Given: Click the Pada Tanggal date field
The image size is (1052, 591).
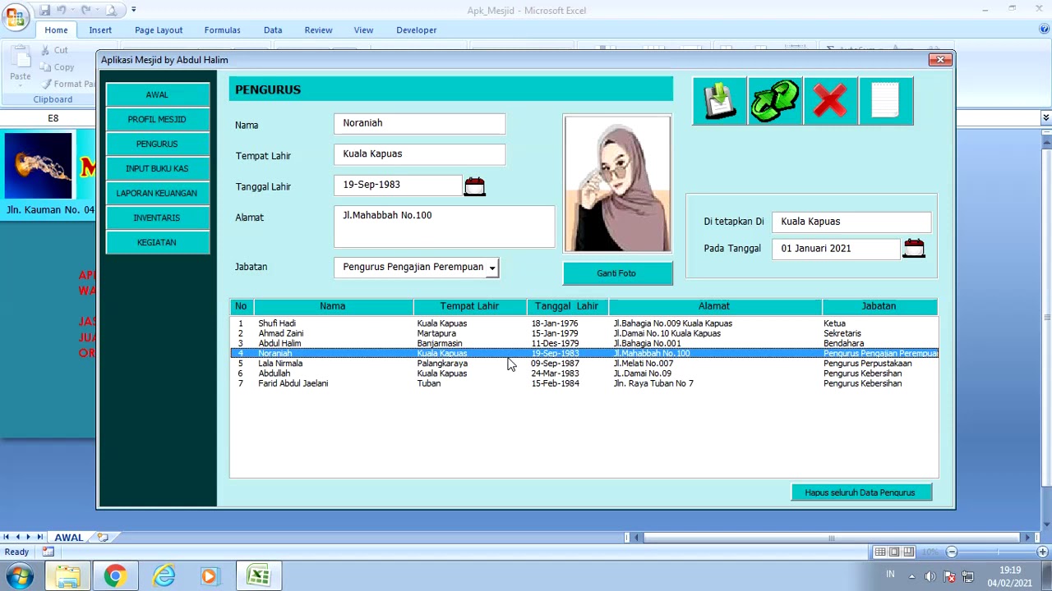Looking at the screenshot, I should click(x=836, y=249).
